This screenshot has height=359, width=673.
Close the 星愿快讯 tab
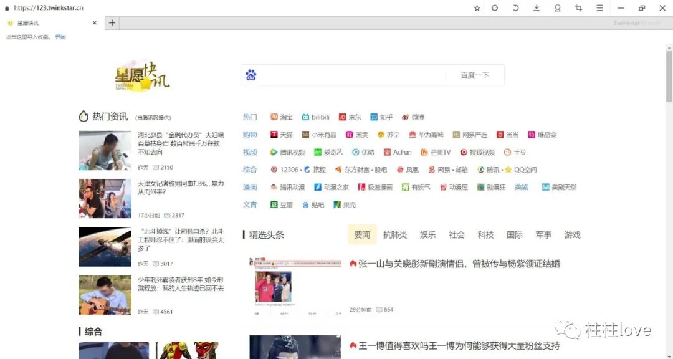tap(95, 23)
